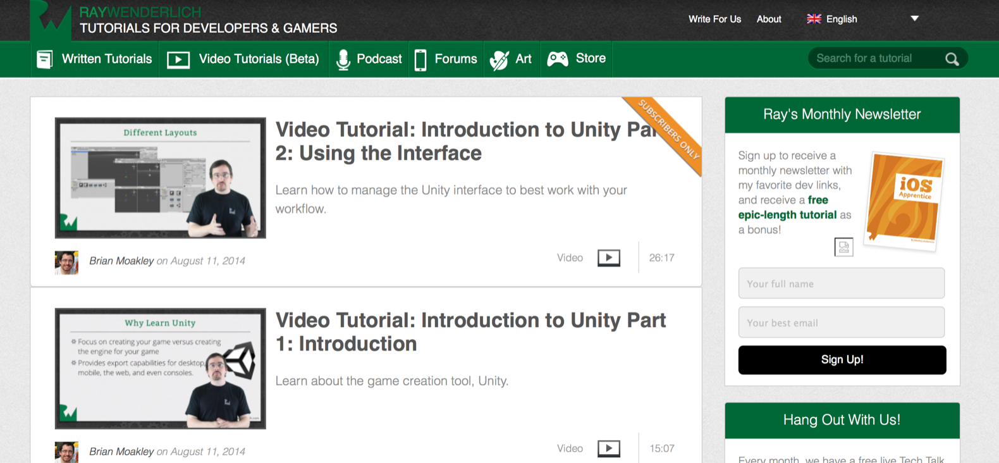Click the Sign Up! button
999x463 pixels.
pos(842,360)
